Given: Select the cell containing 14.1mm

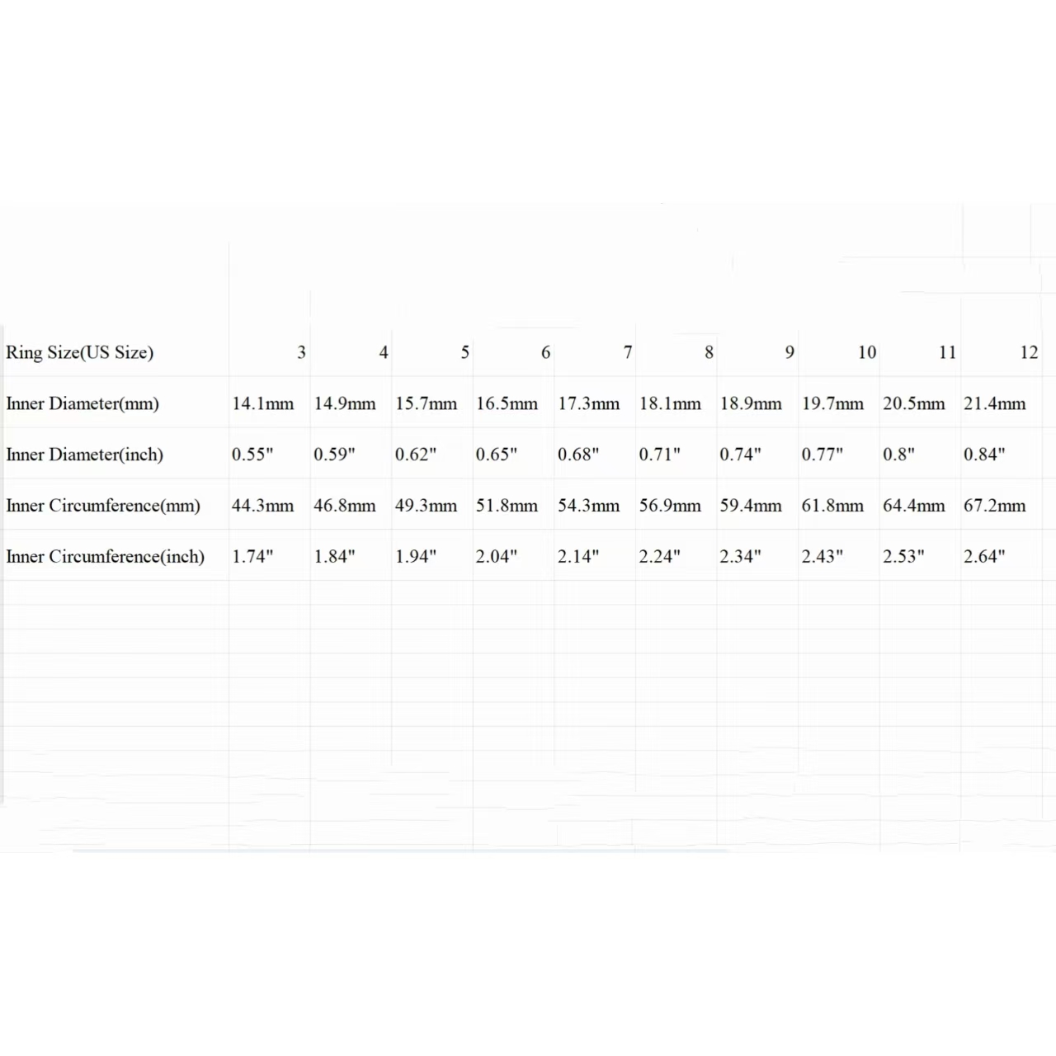Looking at the screenshot, I should point(262,403).
